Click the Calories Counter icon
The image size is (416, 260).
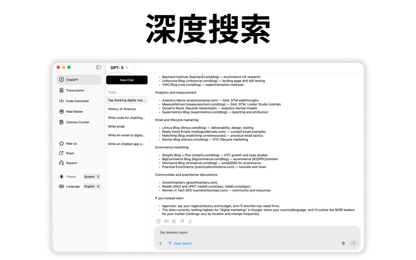pos(61,122)
